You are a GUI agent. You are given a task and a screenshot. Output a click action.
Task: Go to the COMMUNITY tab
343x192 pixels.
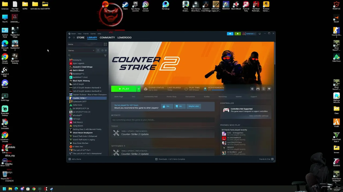pos(107,38)
